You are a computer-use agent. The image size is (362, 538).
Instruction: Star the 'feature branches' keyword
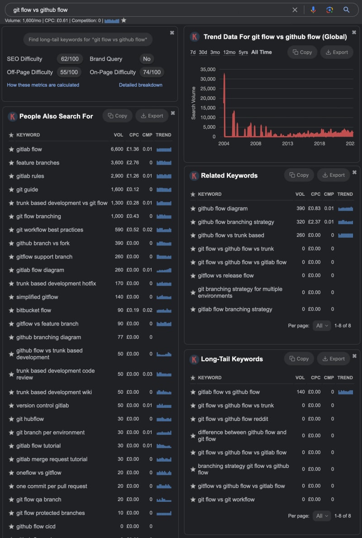[11, 163]
